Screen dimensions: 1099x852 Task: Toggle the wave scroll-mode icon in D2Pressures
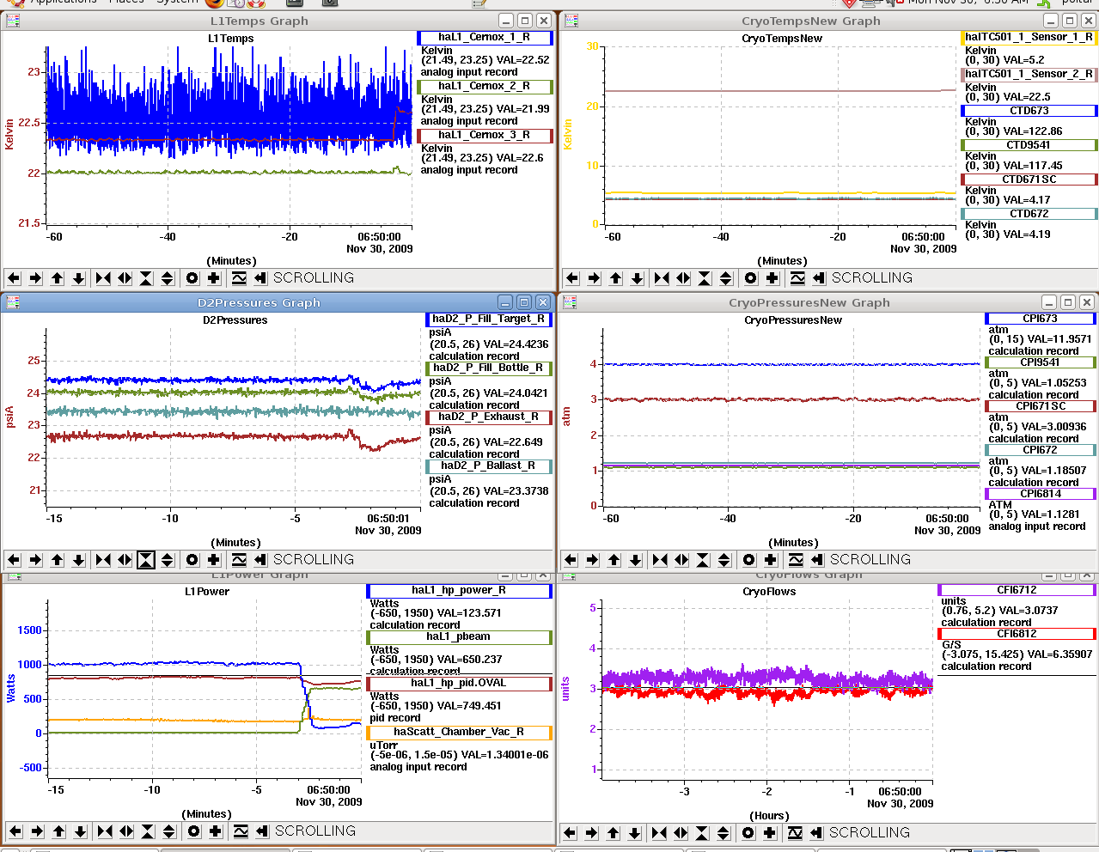(x=239, y=560)
